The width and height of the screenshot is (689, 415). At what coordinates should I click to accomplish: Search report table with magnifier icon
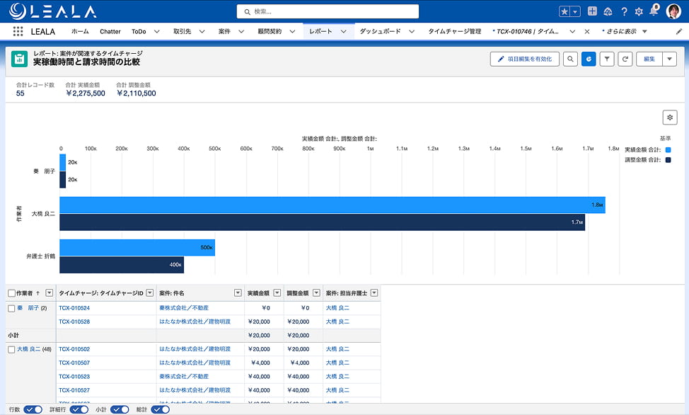click(570, 59)
